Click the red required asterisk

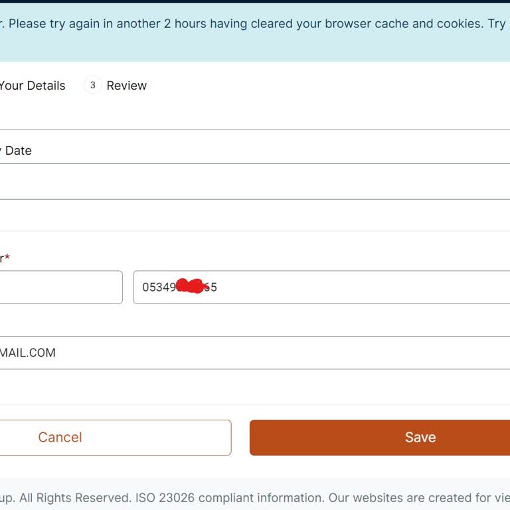click(7, 258)
